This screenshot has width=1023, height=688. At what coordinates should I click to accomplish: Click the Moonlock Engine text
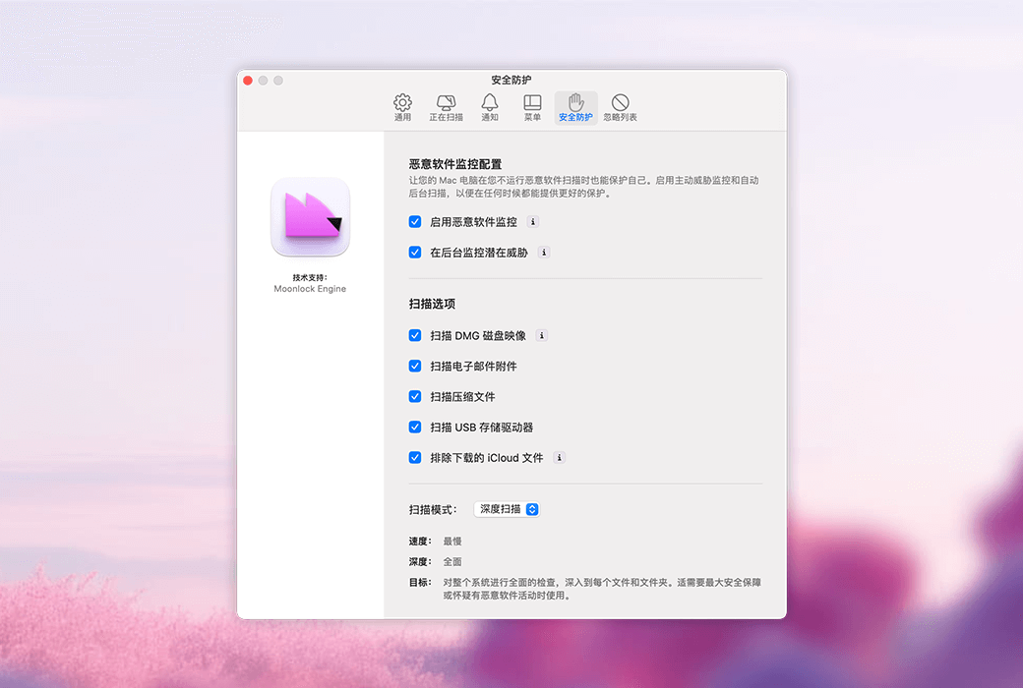pyautogui.click(x=310, y=289)
